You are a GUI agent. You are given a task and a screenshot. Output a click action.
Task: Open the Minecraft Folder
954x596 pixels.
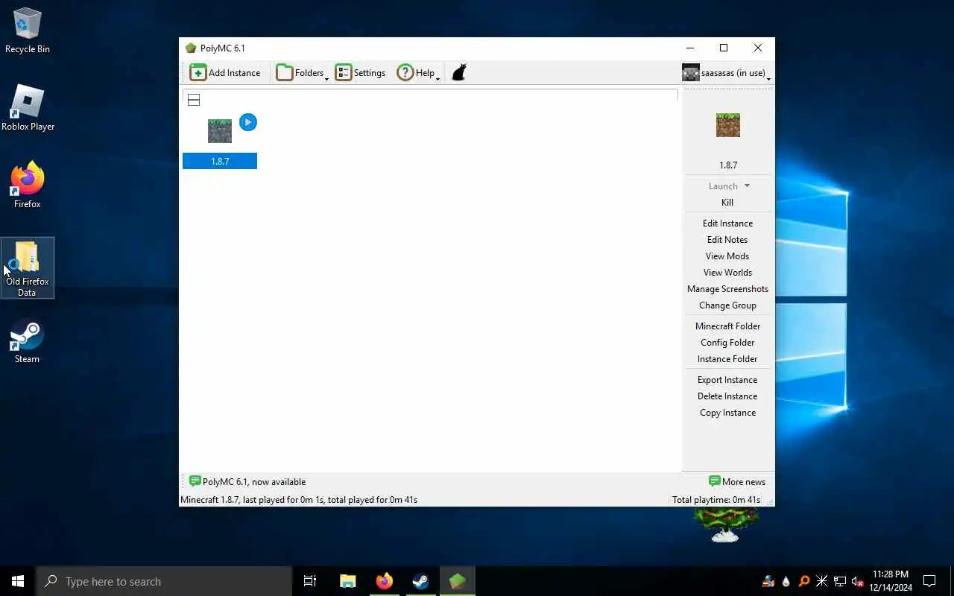click(727, 326)
